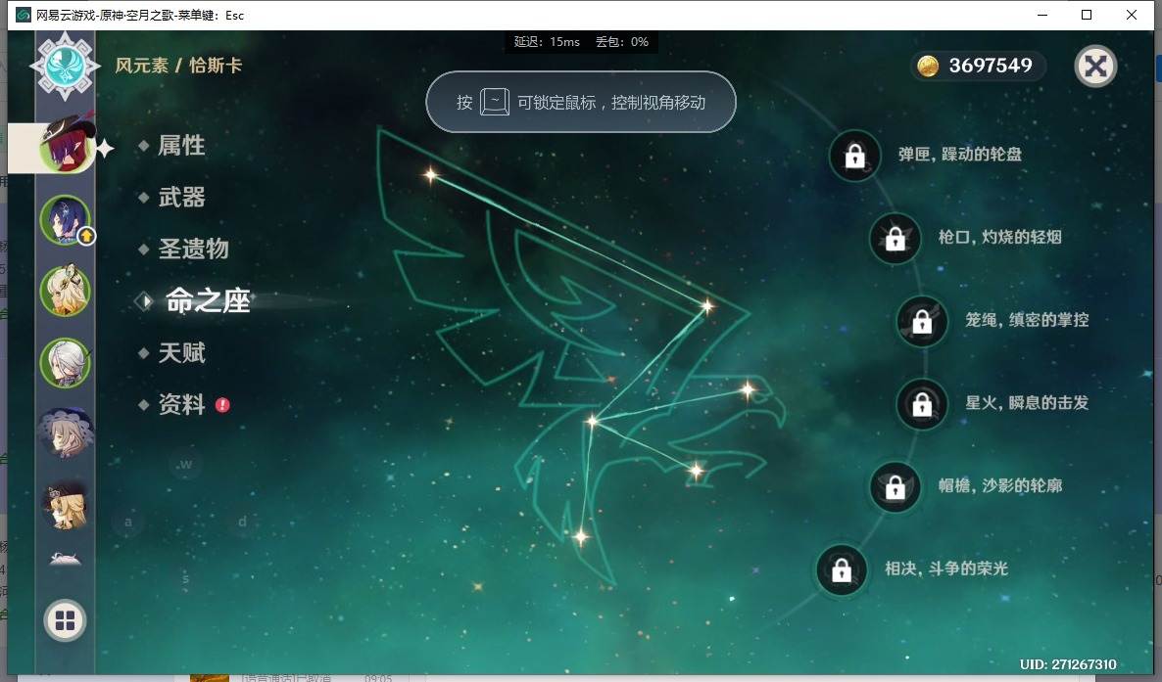Viewport: 1162px width, 682px height.
Task: Maximize the cloud game window
Action: 1087,15
